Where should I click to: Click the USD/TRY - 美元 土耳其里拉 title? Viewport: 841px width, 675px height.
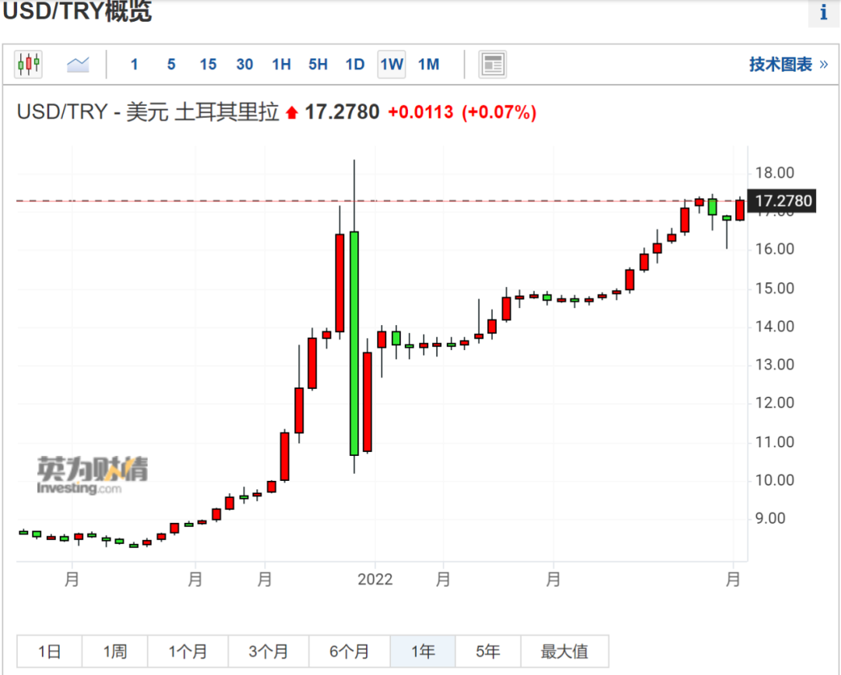(148, 112)
